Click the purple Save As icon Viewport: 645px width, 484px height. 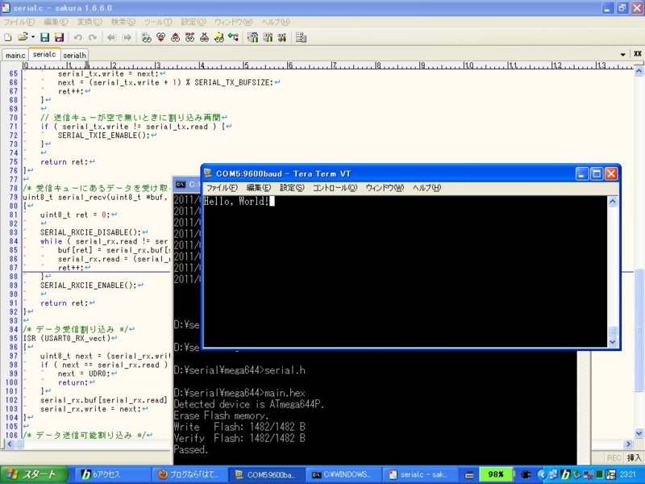[x=59, y=37]
